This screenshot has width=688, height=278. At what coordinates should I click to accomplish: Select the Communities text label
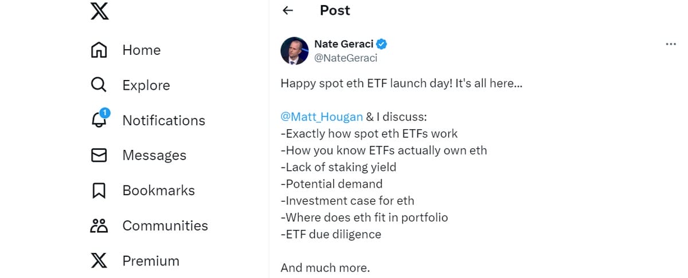[x=165, y=226]
